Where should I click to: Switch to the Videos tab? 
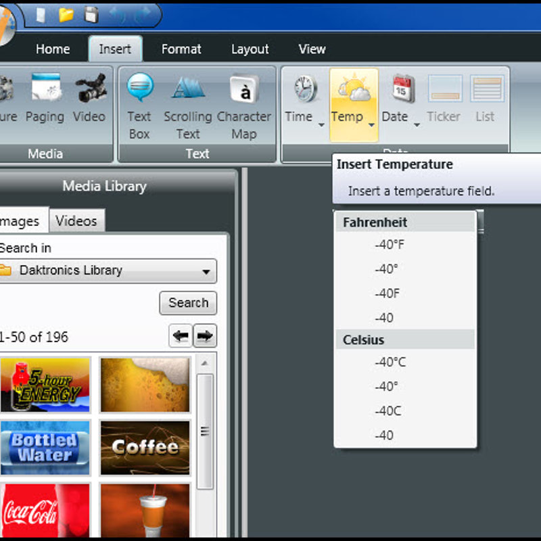click(76, 220)
